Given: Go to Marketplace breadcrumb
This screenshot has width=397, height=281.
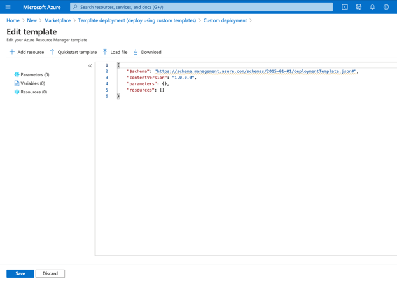Looking at the screenshot, I should 57,20.
